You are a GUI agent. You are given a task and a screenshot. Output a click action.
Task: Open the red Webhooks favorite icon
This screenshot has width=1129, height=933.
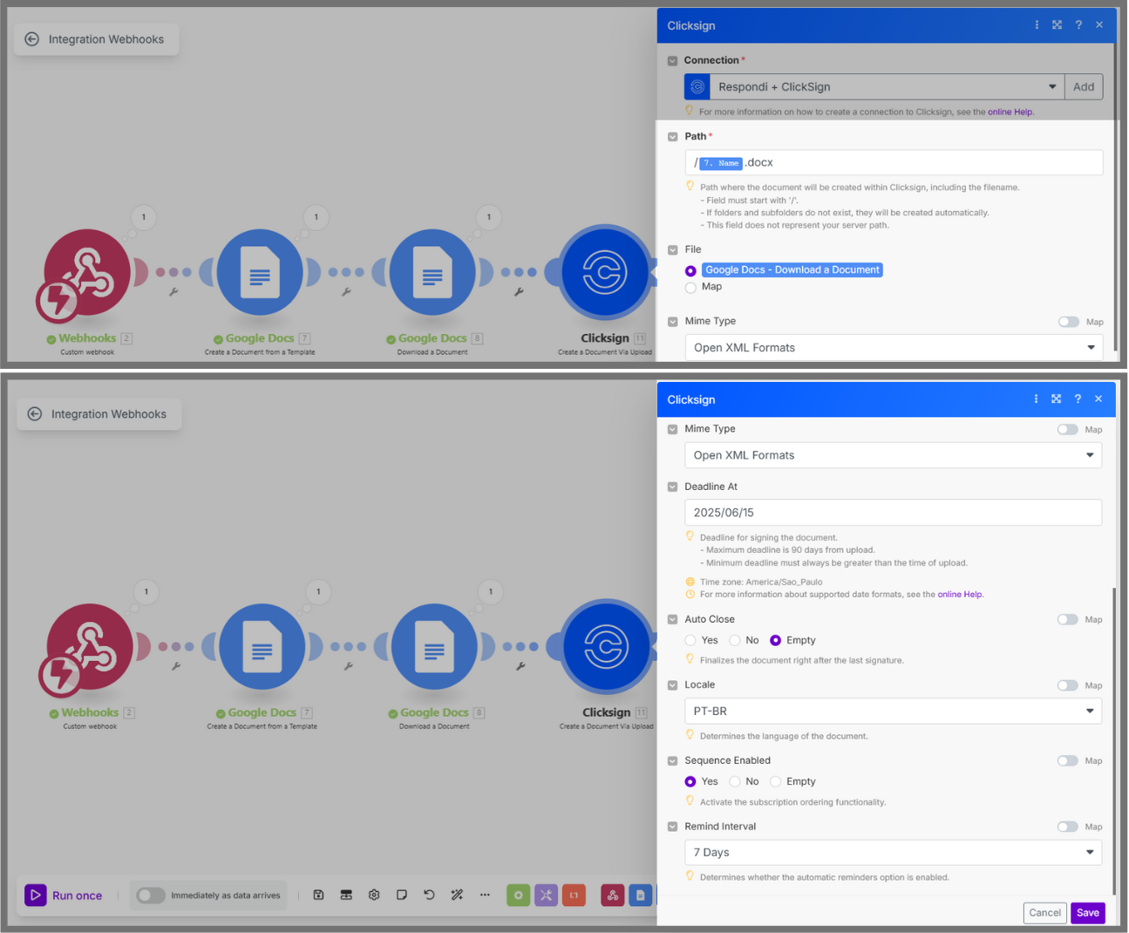tap(613, 895)
